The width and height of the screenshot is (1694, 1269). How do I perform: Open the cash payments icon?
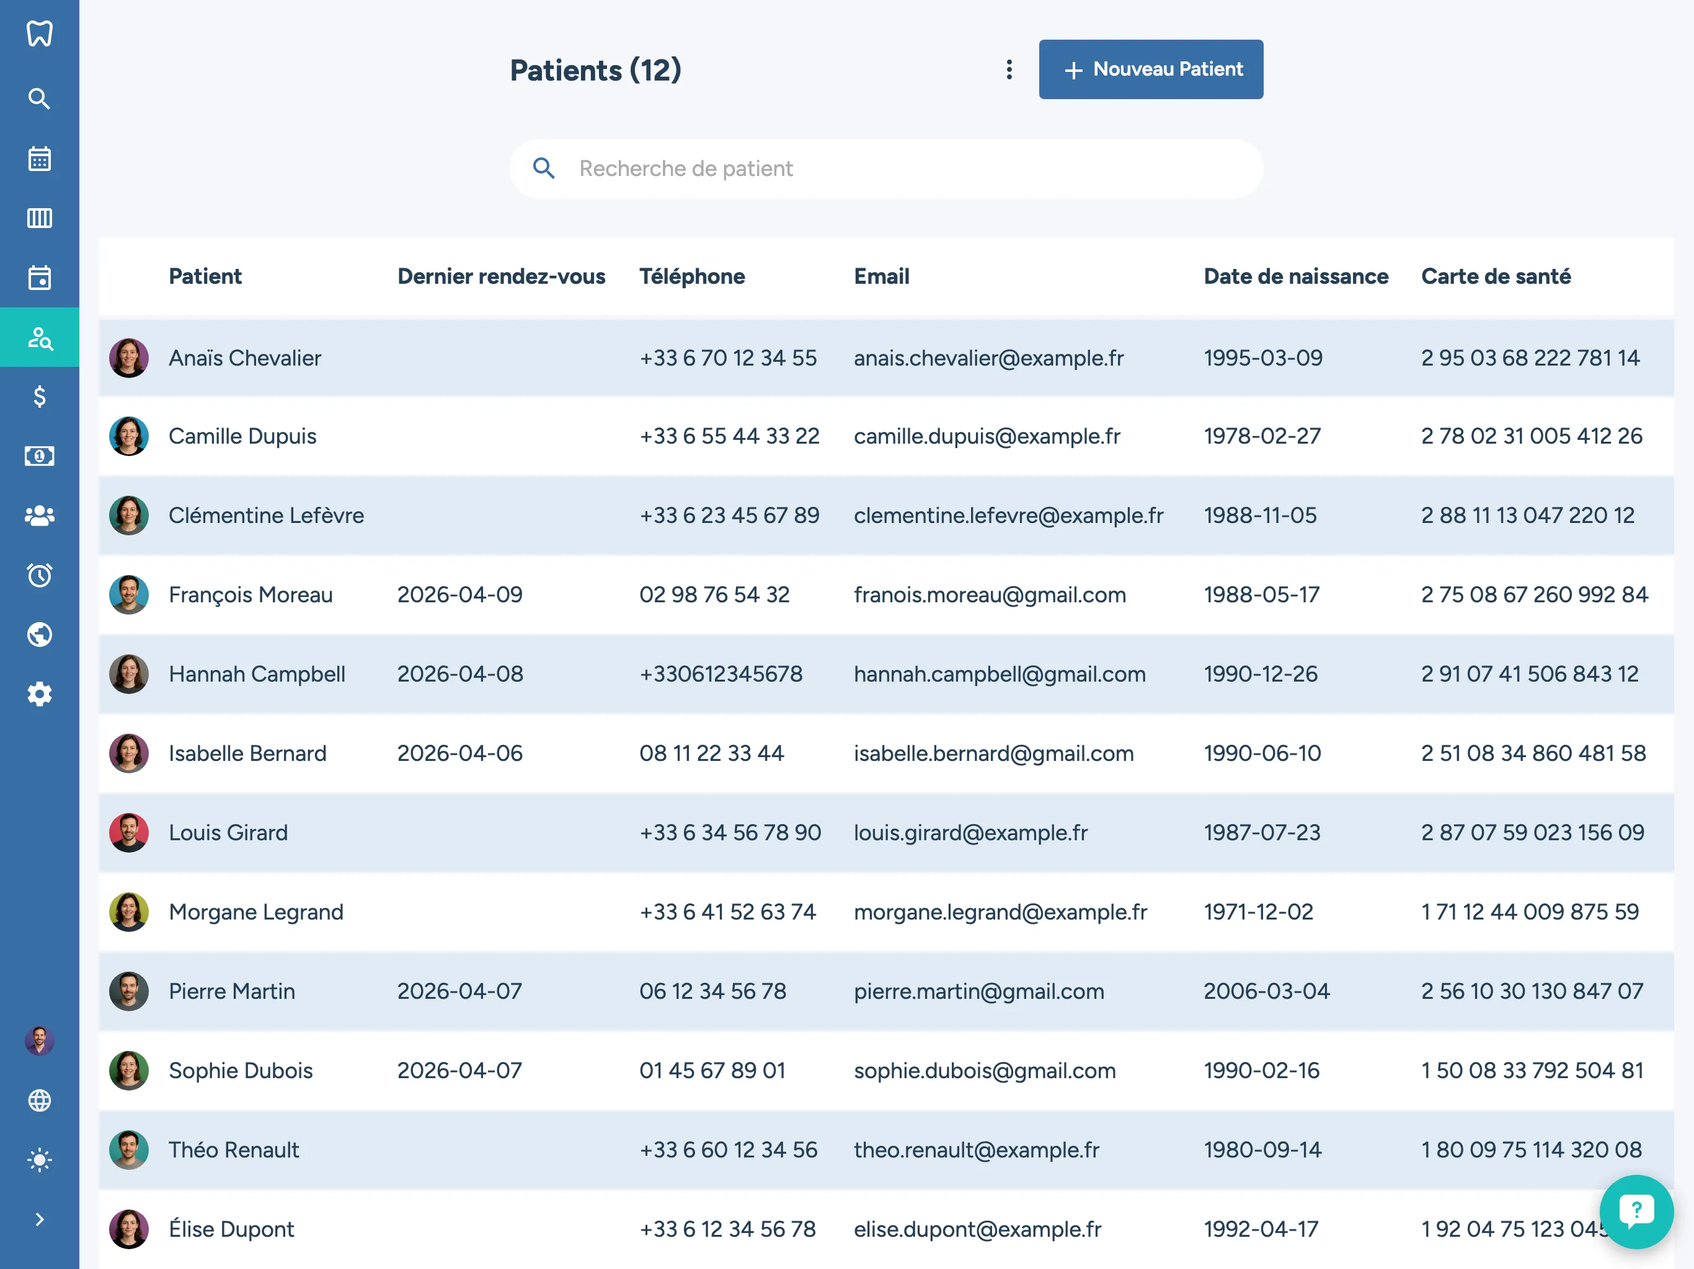click(39, 456)
